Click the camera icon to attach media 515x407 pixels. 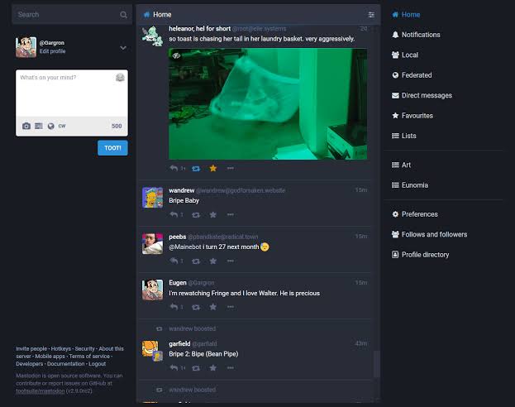tap(26, 127)
